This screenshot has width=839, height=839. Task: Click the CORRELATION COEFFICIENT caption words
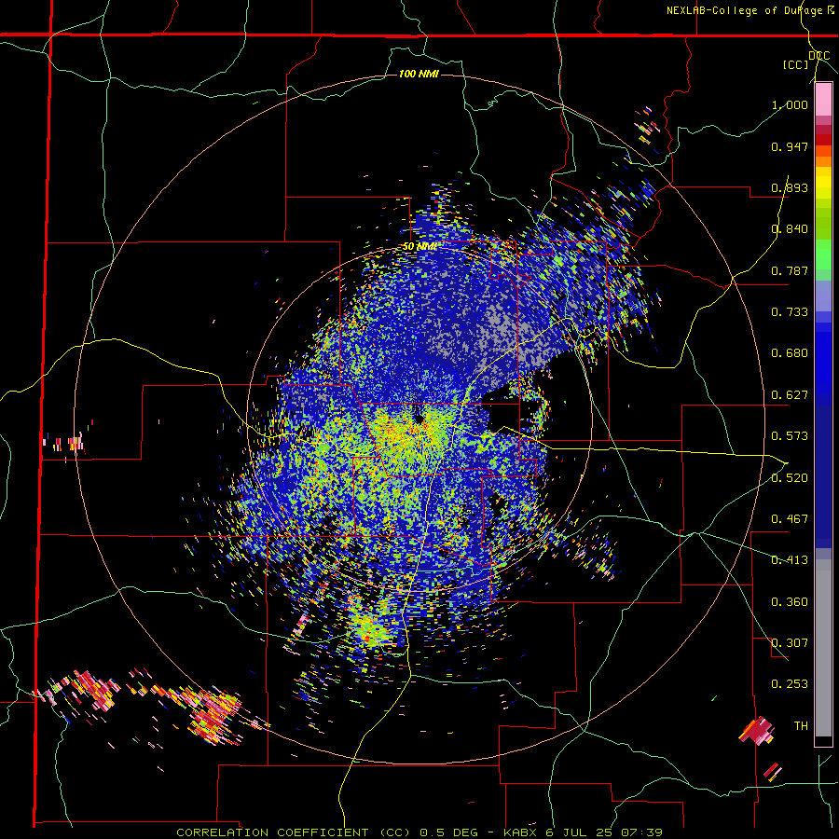tap(272, 832)
